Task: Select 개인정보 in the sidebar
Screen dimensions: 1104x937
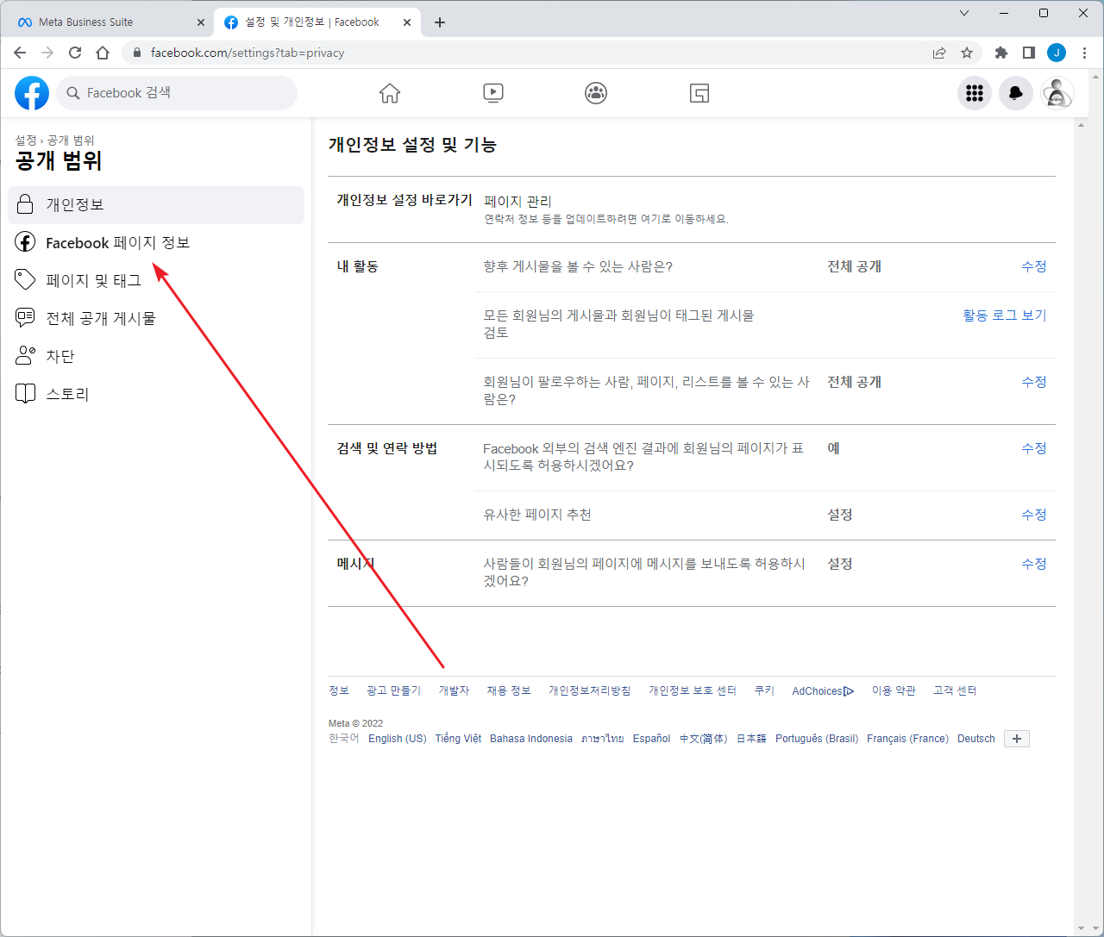Action: tap(156, 204)
